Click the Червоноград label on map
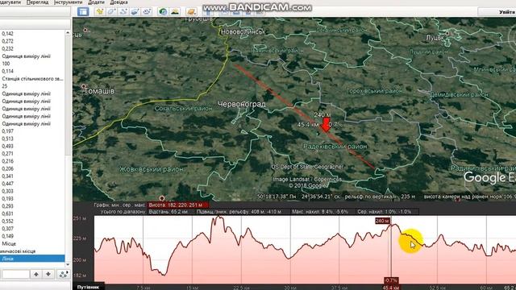 [242, 104]
